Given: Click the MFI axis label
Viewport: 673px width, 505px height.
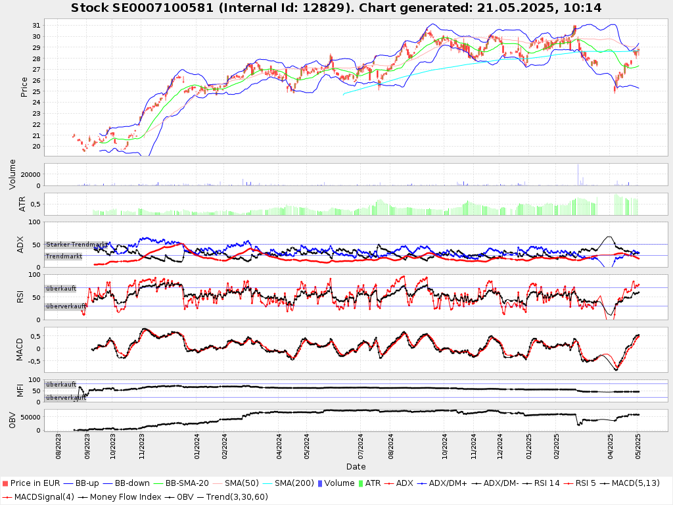Looking at the screenshot, I should click(20, 391).
